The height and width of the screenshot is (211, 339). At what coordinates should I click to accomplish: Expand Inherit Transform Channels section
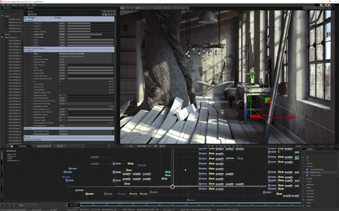[x=25, y=48]
